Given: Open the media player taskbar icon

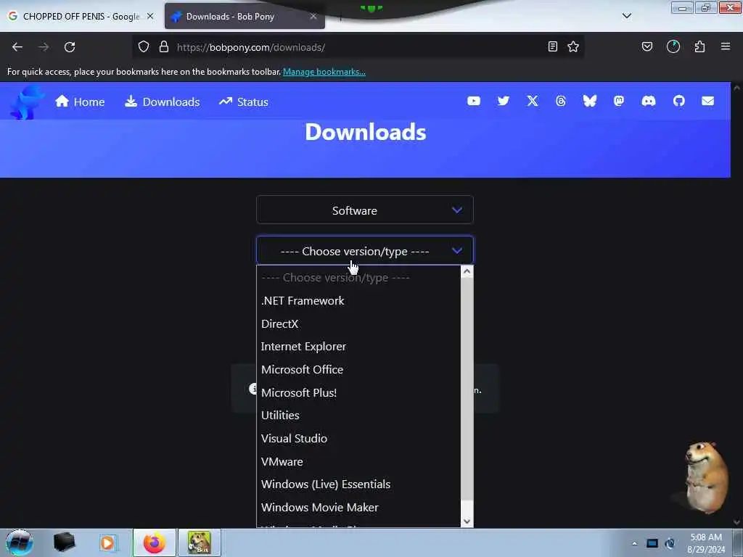Looking at the screenshot, I should coord(107,542).
